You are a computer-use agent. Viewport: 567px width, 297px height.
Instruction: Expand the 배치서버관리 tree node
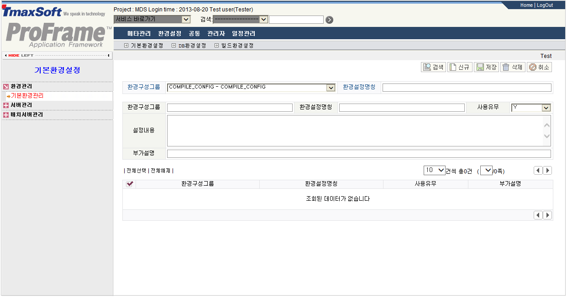(6, 115)
